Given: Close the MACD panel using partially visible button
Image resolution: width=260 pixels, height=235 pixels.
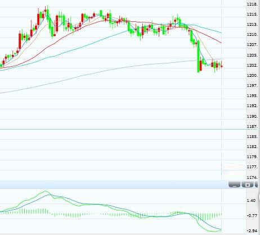Looking at the screenshot, I should pos(257,185).
